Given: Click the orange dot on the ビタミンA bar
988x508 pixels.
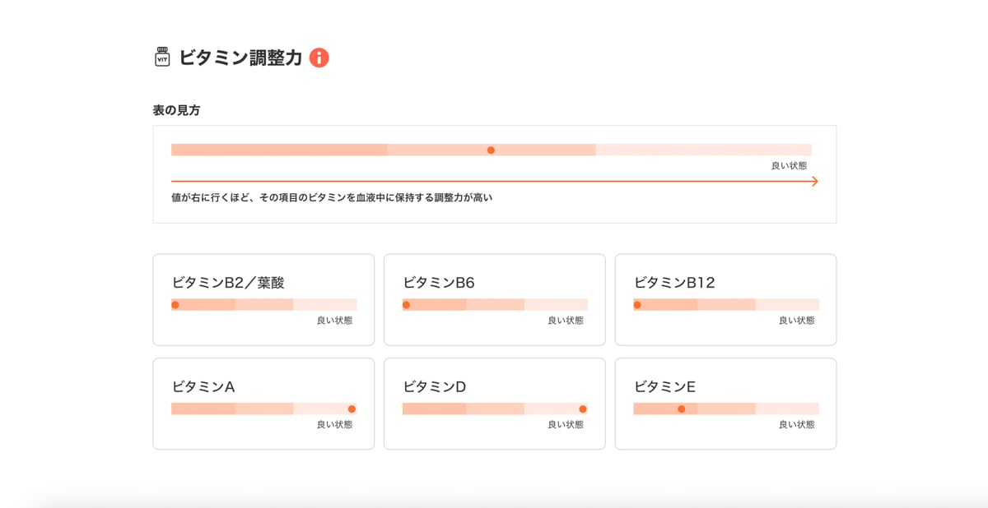Looking at the screenshot, I should click(352, 409).
